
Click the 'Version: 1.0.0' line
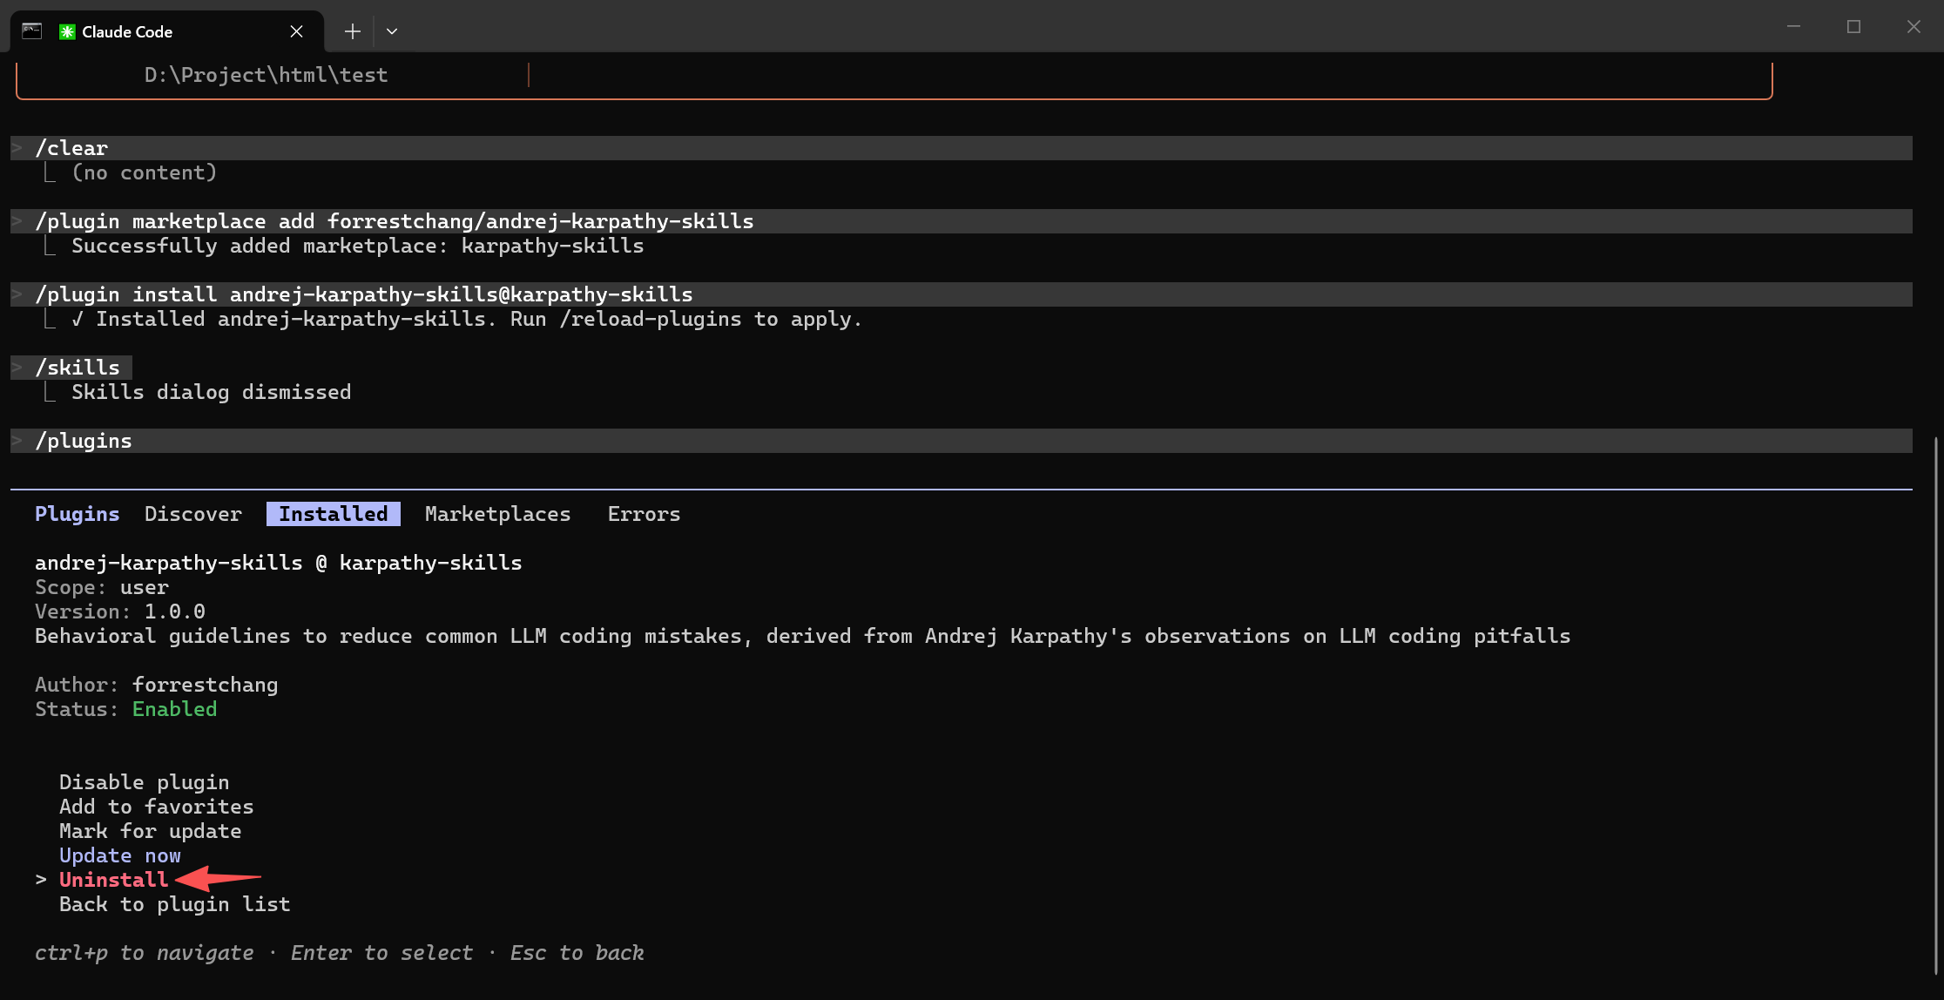120,611
